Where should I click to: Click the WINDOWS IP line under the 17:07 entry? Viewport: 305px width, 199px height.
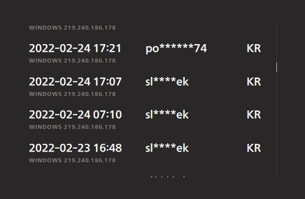pos(72,94)
